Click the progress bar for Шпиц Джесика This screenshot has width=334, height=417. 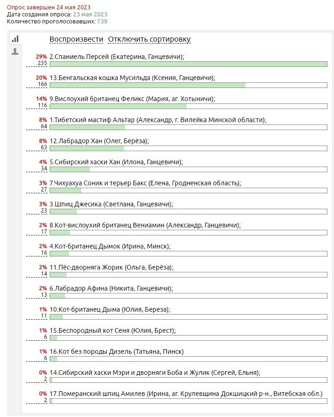pos(188,212)
